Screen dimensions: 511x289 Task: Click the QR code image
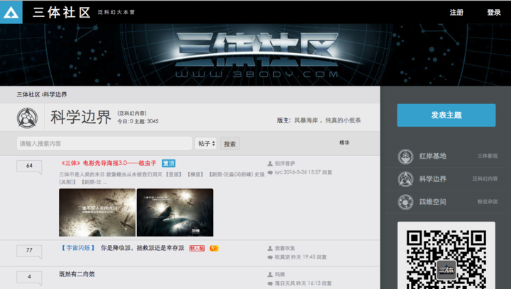[446, 259]
